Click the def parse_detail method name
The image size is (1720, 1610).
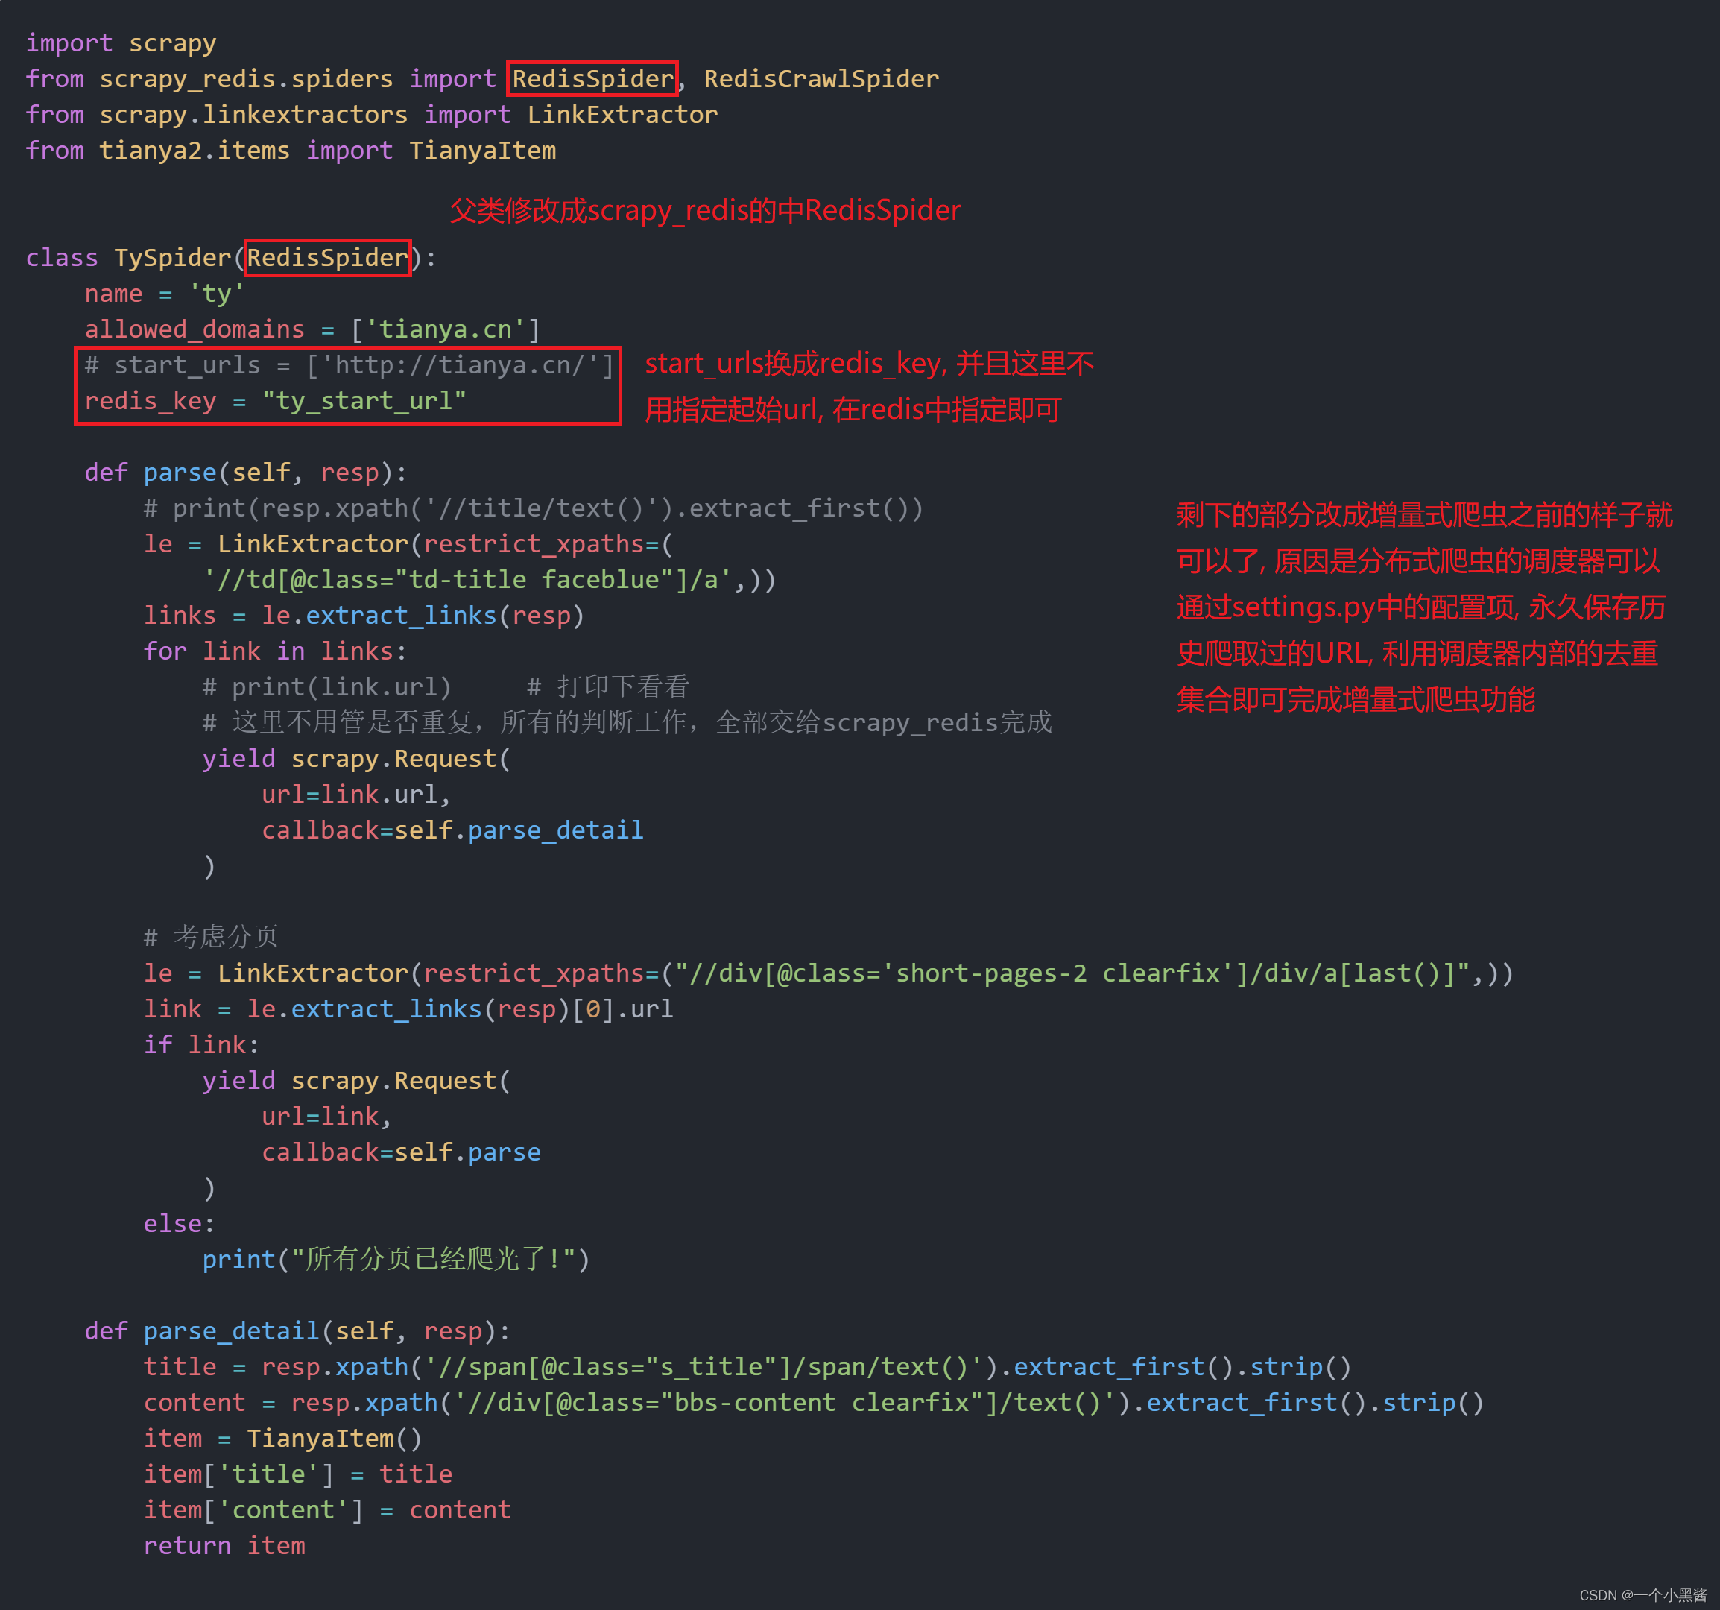231,1331
